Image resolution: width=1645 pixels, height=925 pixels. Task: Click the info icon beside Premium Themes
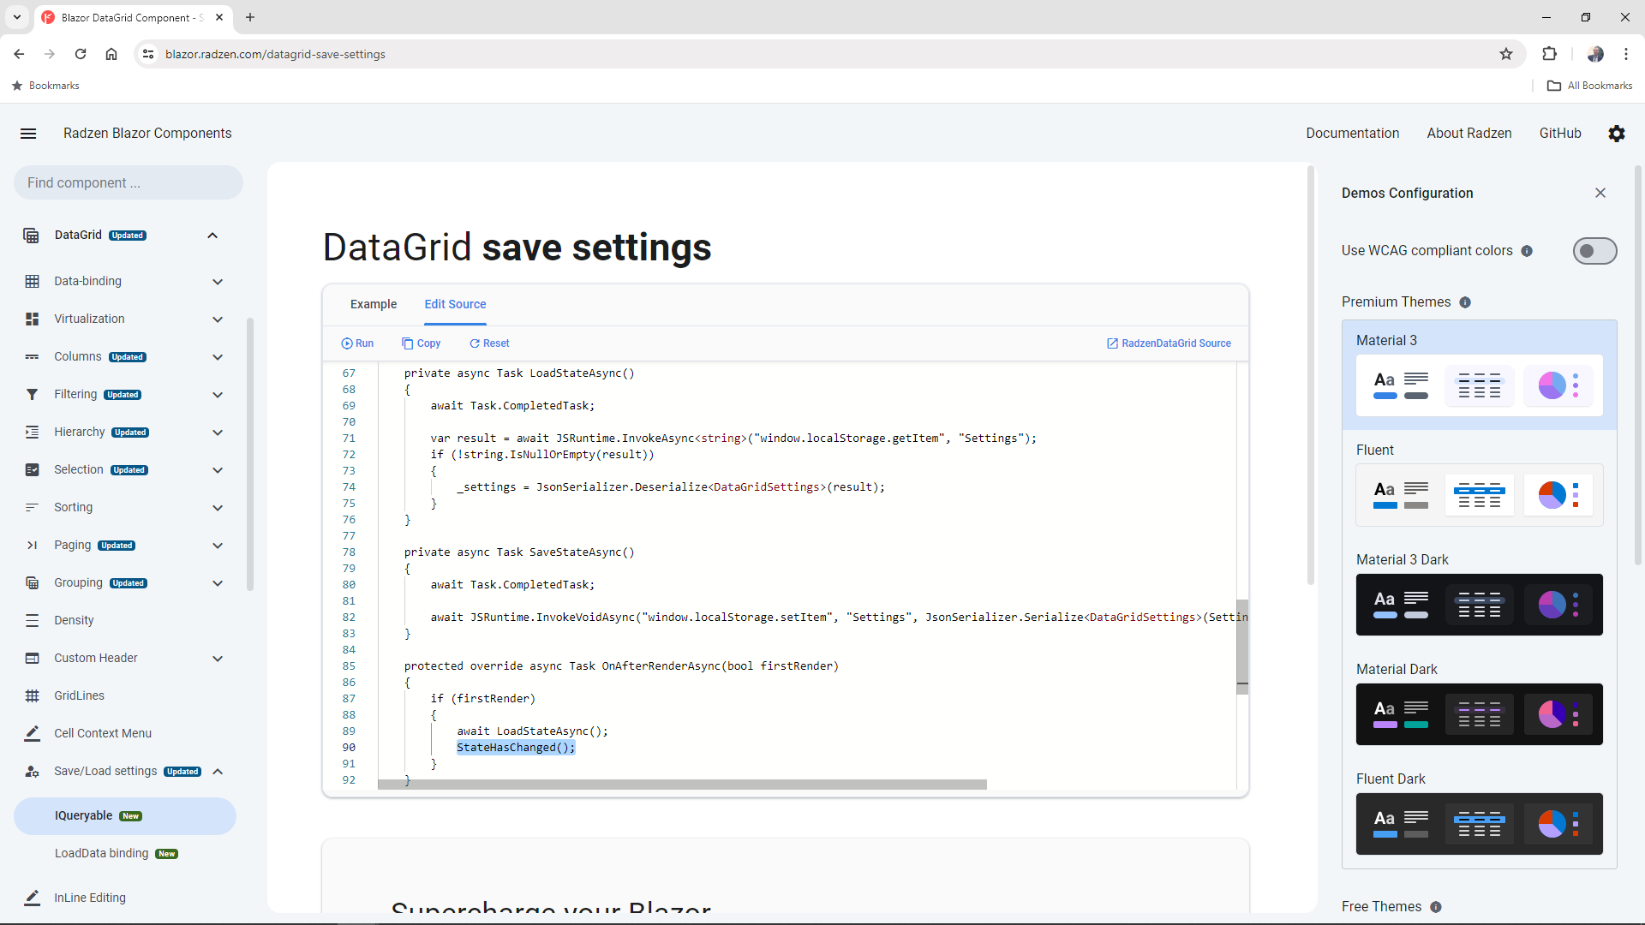(x=1464, y=302)
